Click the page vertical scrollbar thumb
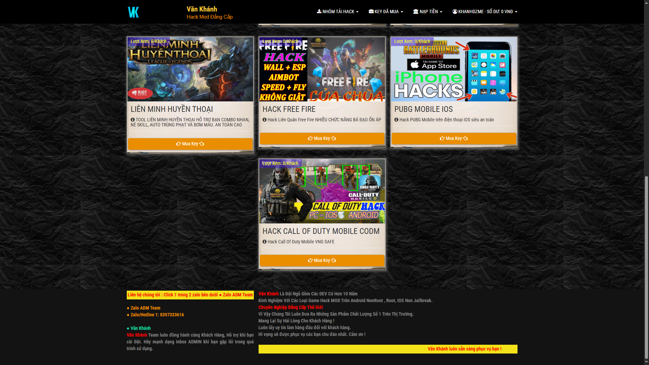The height and width of the screenshot is (365, 649). [646, 267]
